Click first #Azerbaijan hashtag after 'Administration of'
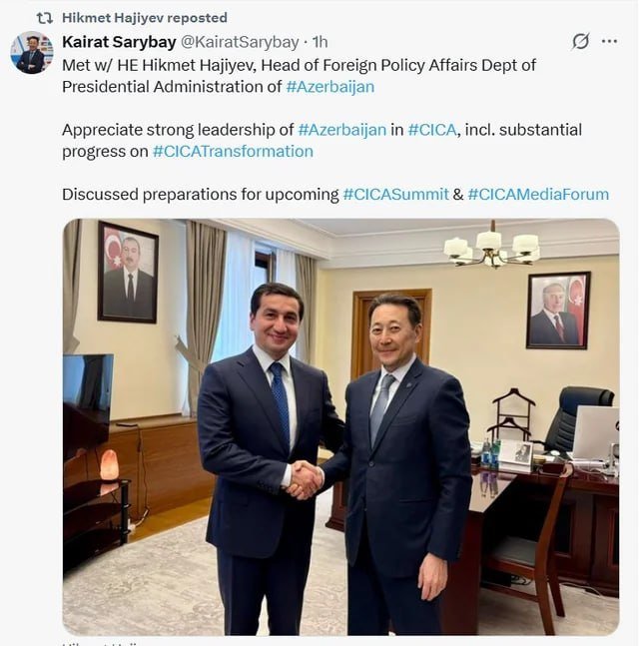Image resolution: width=639 pixels, height=646 pixels. (x=330, y=87)
